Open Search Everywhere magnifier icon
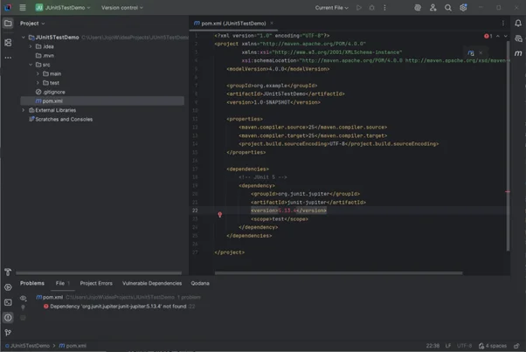Screen dimensions: 526x352 click(448, 8)
